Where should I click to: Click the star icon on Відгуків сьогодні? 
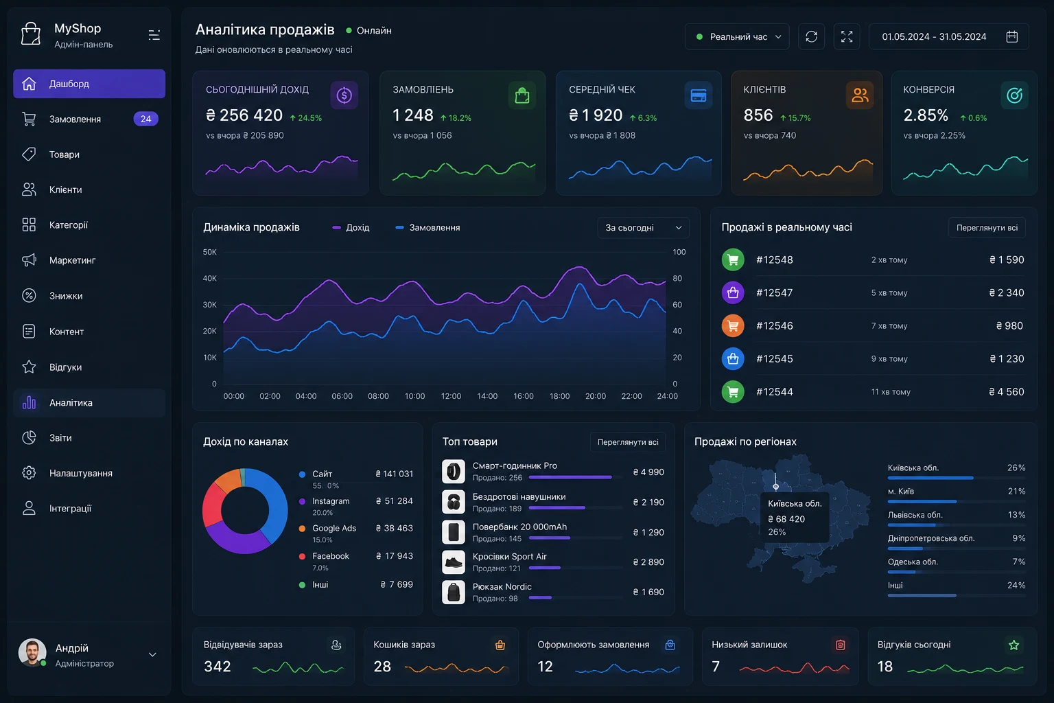(x=1014, y=645)
